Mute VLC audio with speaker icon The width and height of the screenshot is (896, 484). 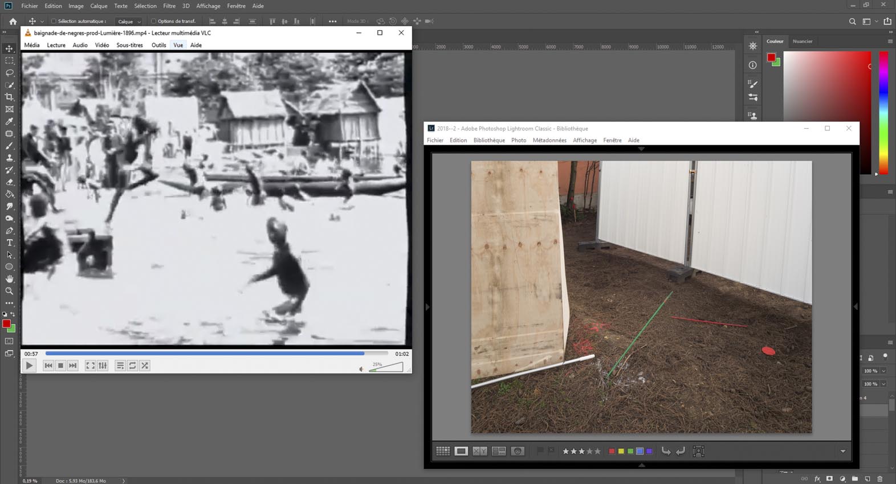coord(361,369)
